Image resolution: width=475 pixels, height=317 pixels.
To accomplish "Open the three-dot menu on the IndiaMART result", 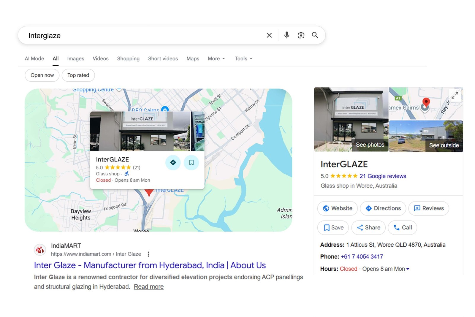I will coord(148,254).
